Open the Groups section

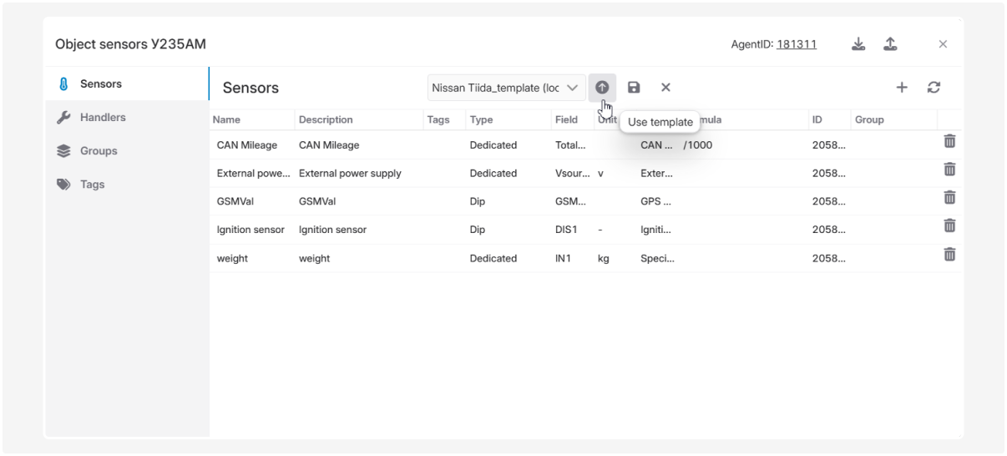coord(99,151)
